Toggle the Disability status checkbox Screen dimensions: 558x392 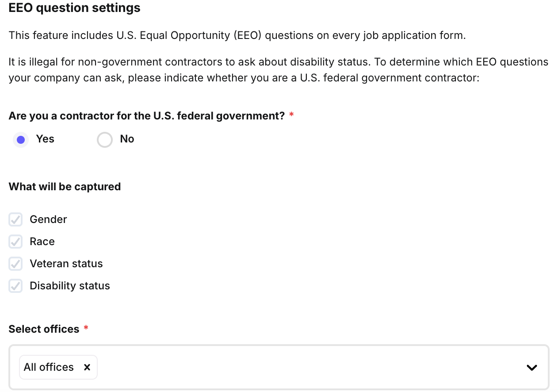pyautogui.click(x=15, y=286)
